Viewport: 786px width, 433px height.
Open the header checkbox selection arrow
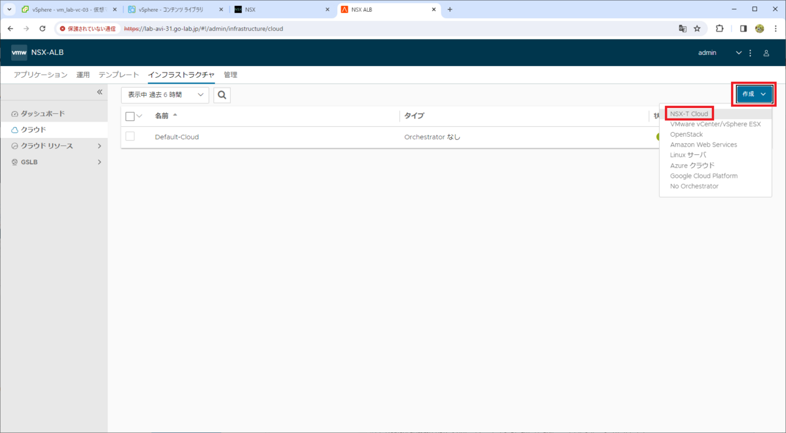139,116
